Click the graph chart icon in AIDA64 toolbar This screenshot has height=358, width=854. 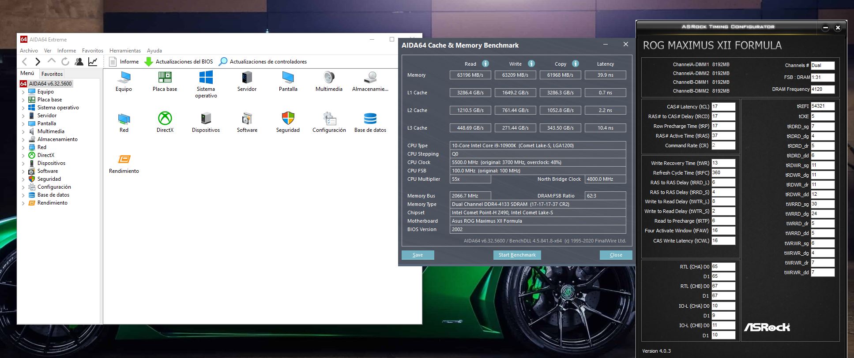coord(93,62)
